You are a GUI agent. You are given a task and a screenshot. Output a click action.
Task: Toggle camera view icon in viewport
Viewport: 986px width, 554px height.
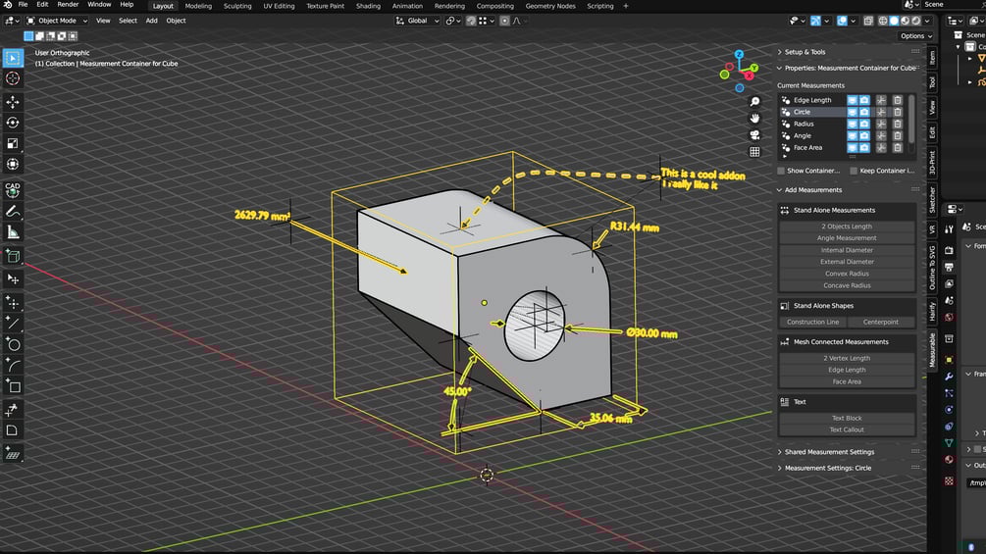(x=754, y=135)
